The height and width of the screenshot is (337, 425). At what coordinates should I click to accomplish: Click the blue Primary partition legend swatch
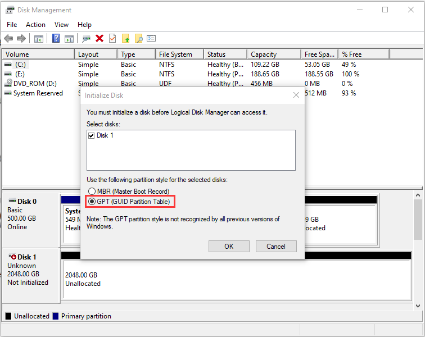56,316
